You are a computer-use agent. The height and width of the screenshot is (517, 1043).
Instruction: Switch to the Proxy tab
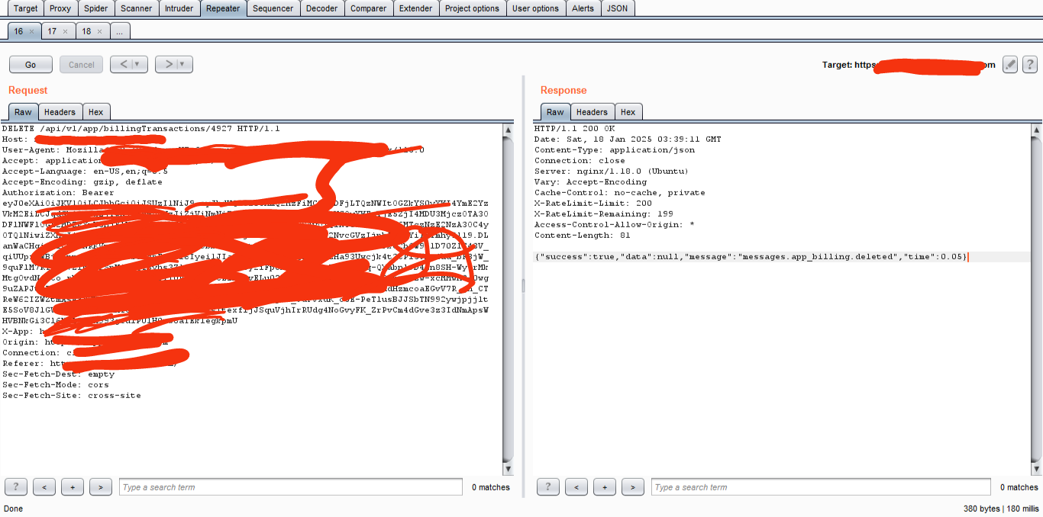pyautogui.click(x=60, y=8)
